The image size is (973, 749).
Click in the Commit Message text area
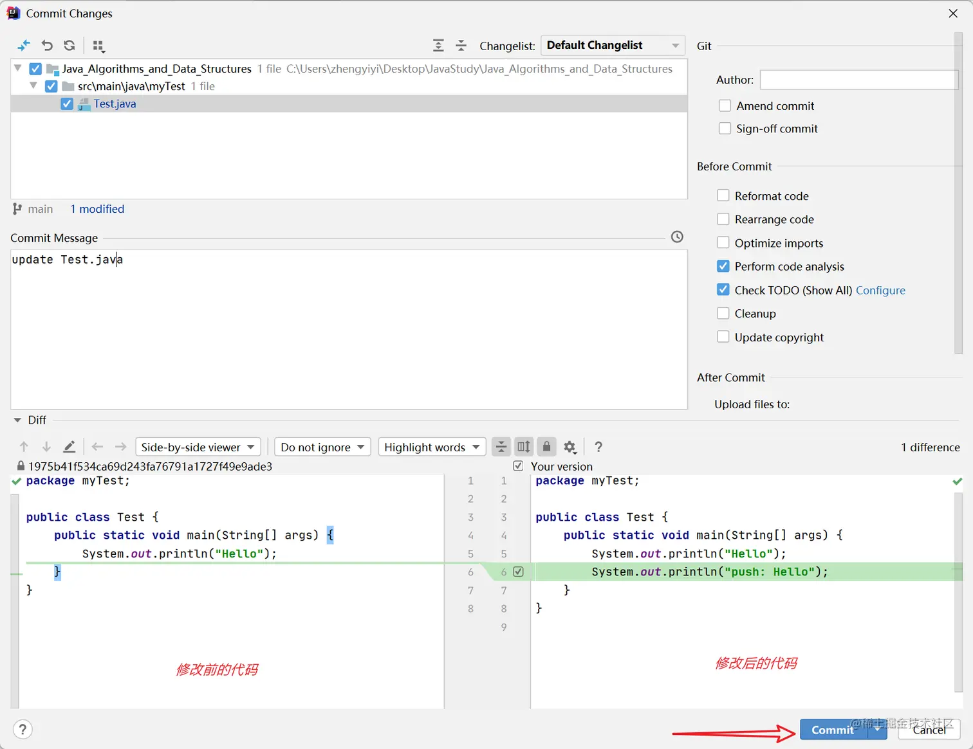click(349, 329)
